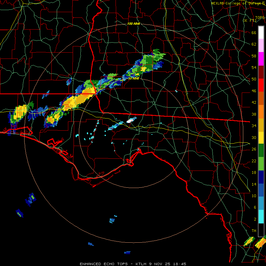Click the bright yellow legend band
The width and height of the screenshot is (266, 266).
(x=261, y=137)
